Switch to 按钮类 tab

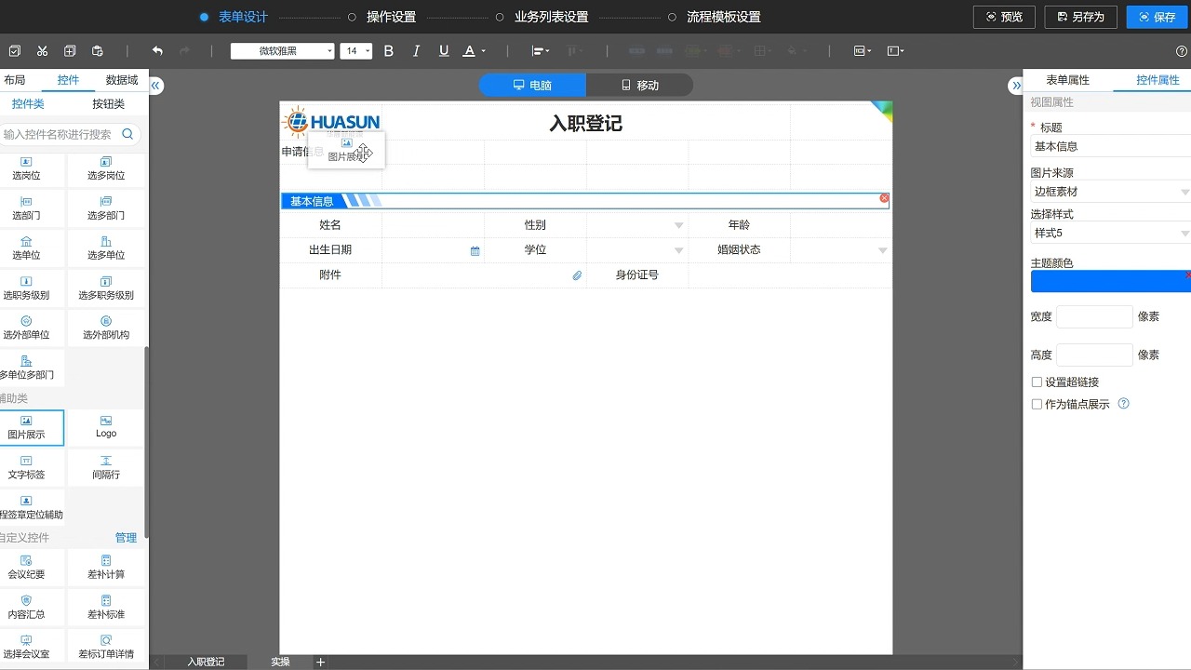(x=108, y=104)
